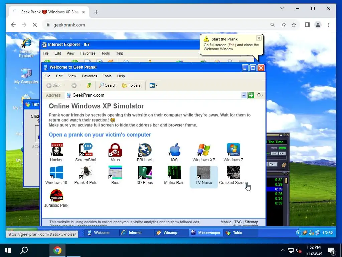The width and height of the screenshot is (342, 257).
Task: Open the 3D Pipes prank icon
Action: [x=145, y=175]
